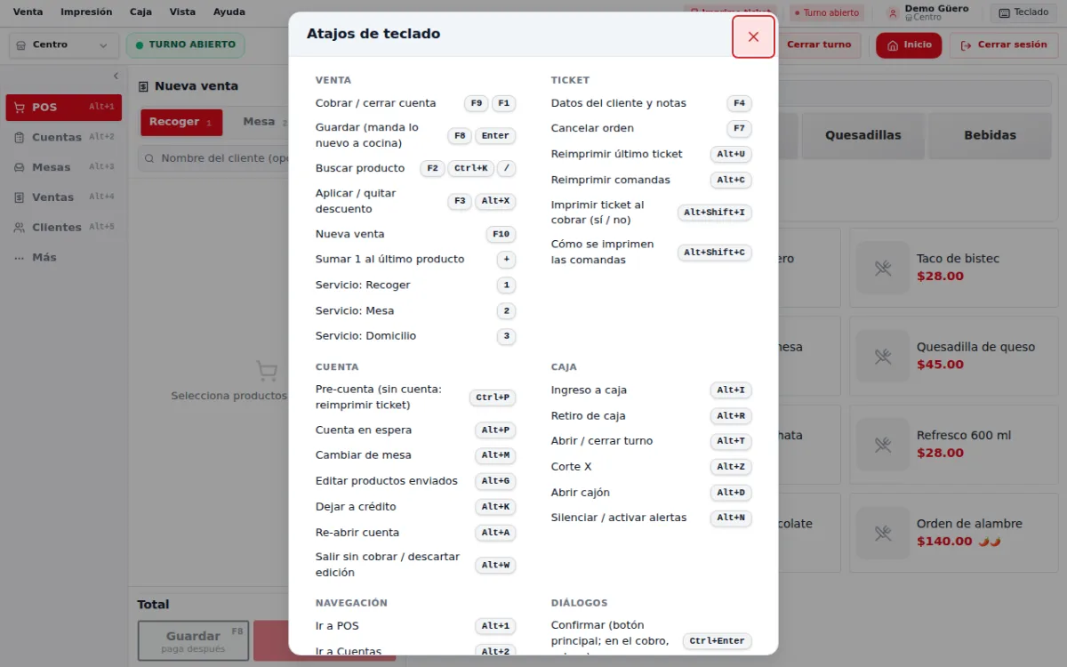Viewport: 1067px width, 667px height.
Task: Click the Ventas chart icon
Action: click(19, 197)
